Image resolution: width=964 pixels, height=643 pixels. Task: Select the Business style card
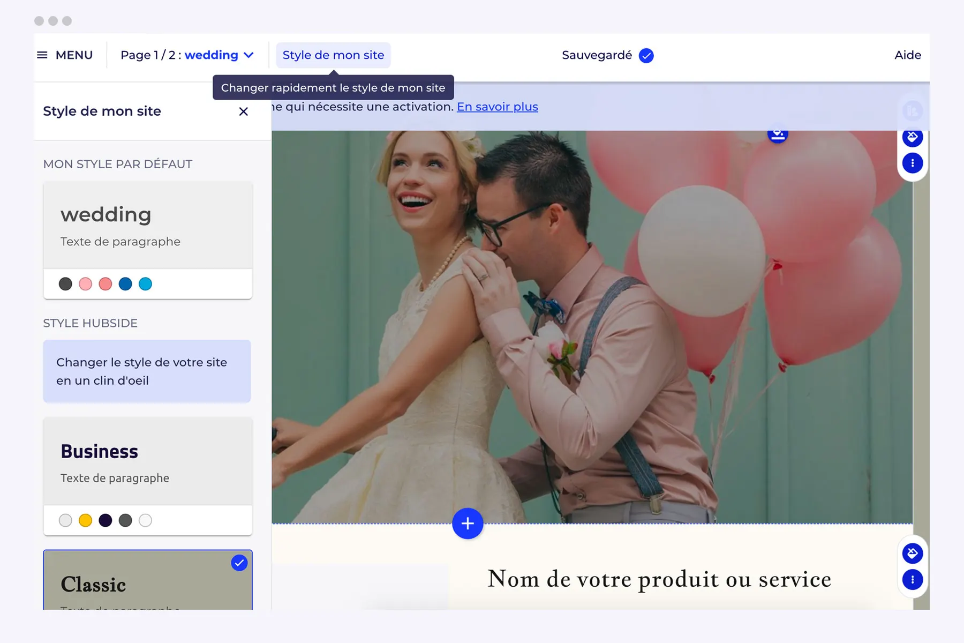click(148, 476)
